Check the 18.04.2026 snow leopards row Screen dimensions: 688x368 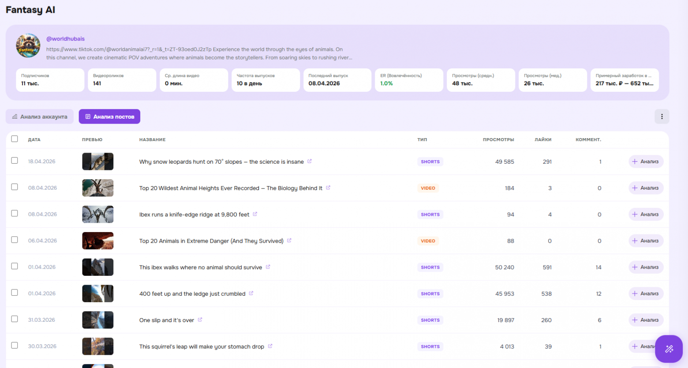[15, 161]
